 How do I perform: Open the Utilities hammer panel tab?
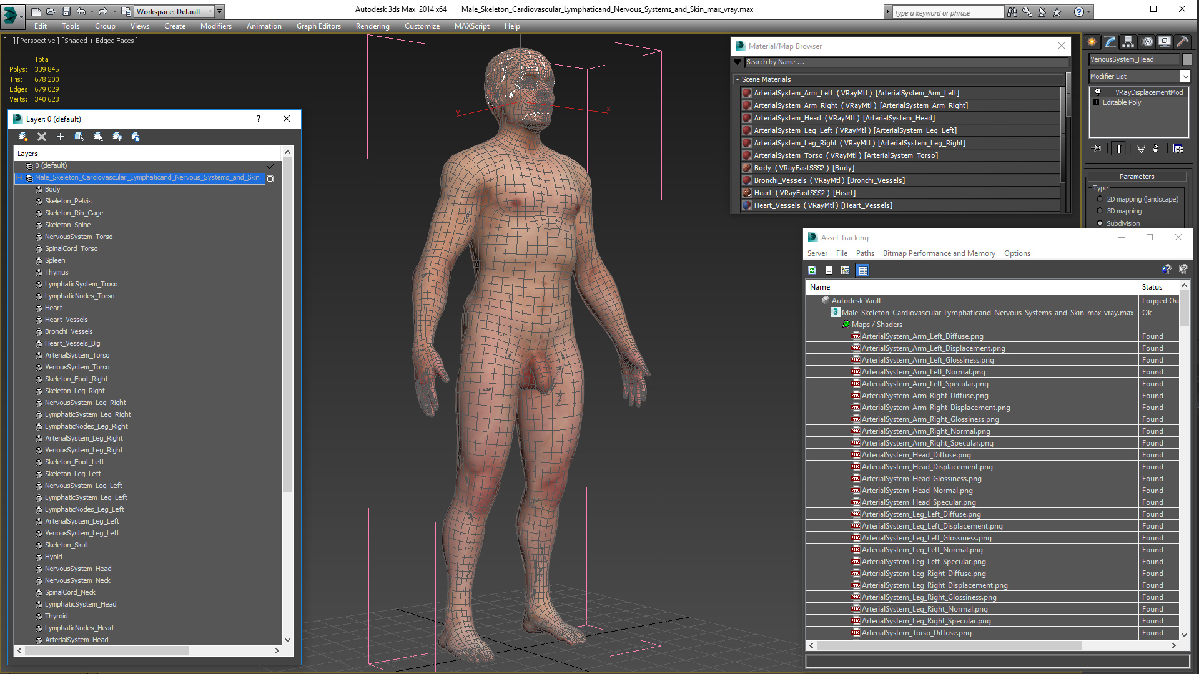pyautogui.click(x=1182, y=42)
